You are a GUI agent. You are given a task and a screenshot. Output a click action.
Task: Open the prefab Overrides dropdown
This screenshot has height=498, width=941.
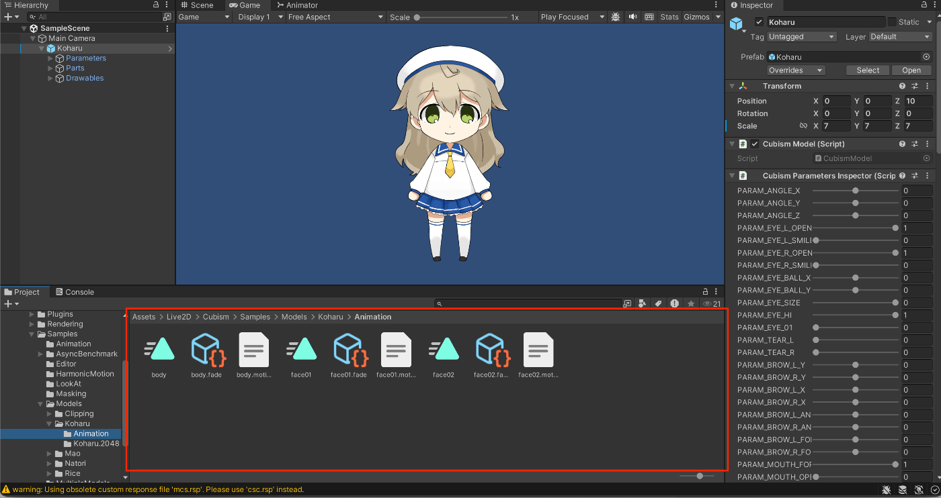click(796, 70)
